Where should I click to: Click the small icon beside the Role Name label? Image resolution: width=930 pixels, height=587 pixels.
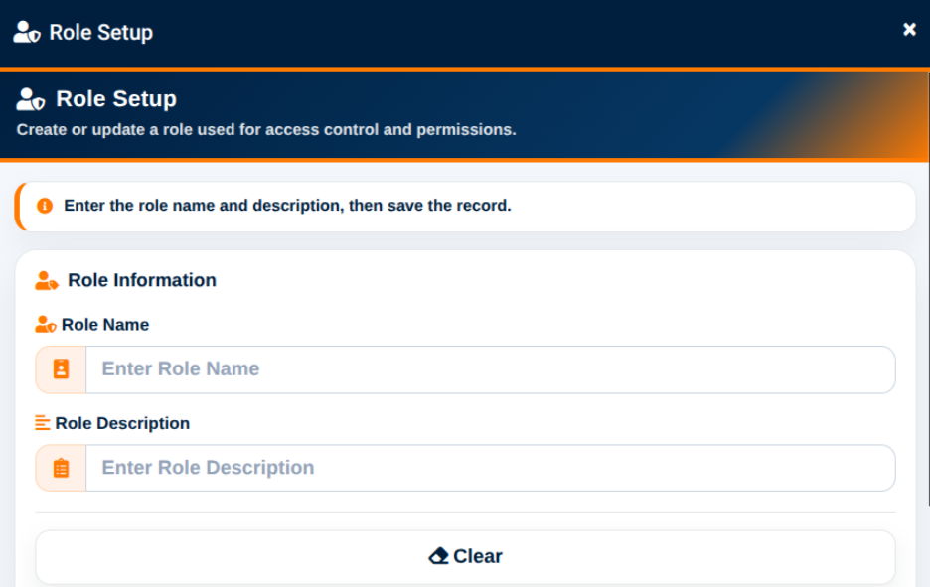coord(46,325)
